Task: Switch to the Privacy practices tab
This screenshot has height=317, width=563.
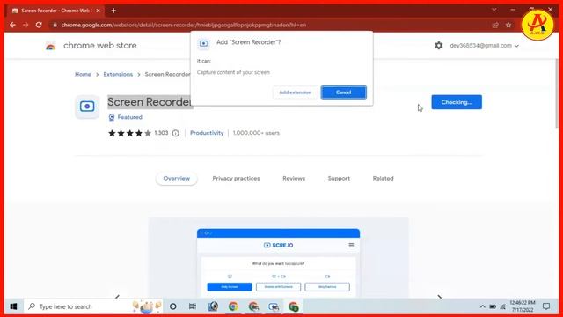Action: click(237, 178)
